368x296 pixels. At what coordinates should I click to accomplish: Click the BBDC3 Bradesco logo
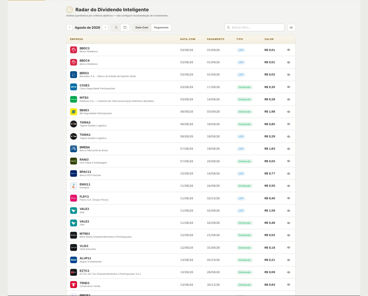[73, 50]
